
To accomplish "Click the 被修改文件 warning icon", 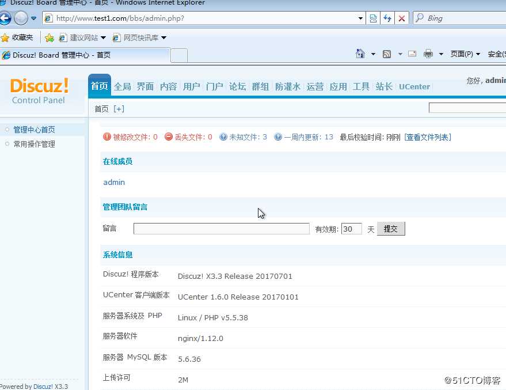I will pos(107,137).
